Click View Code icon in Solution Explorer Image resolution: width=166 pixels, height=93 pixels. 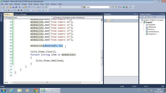click(x=151, y=17)
